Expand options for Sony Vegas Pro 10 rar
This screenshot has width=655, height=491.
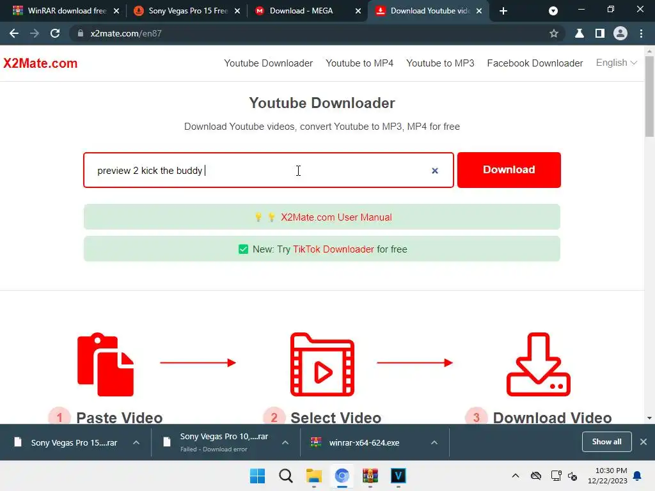[285, 442]
